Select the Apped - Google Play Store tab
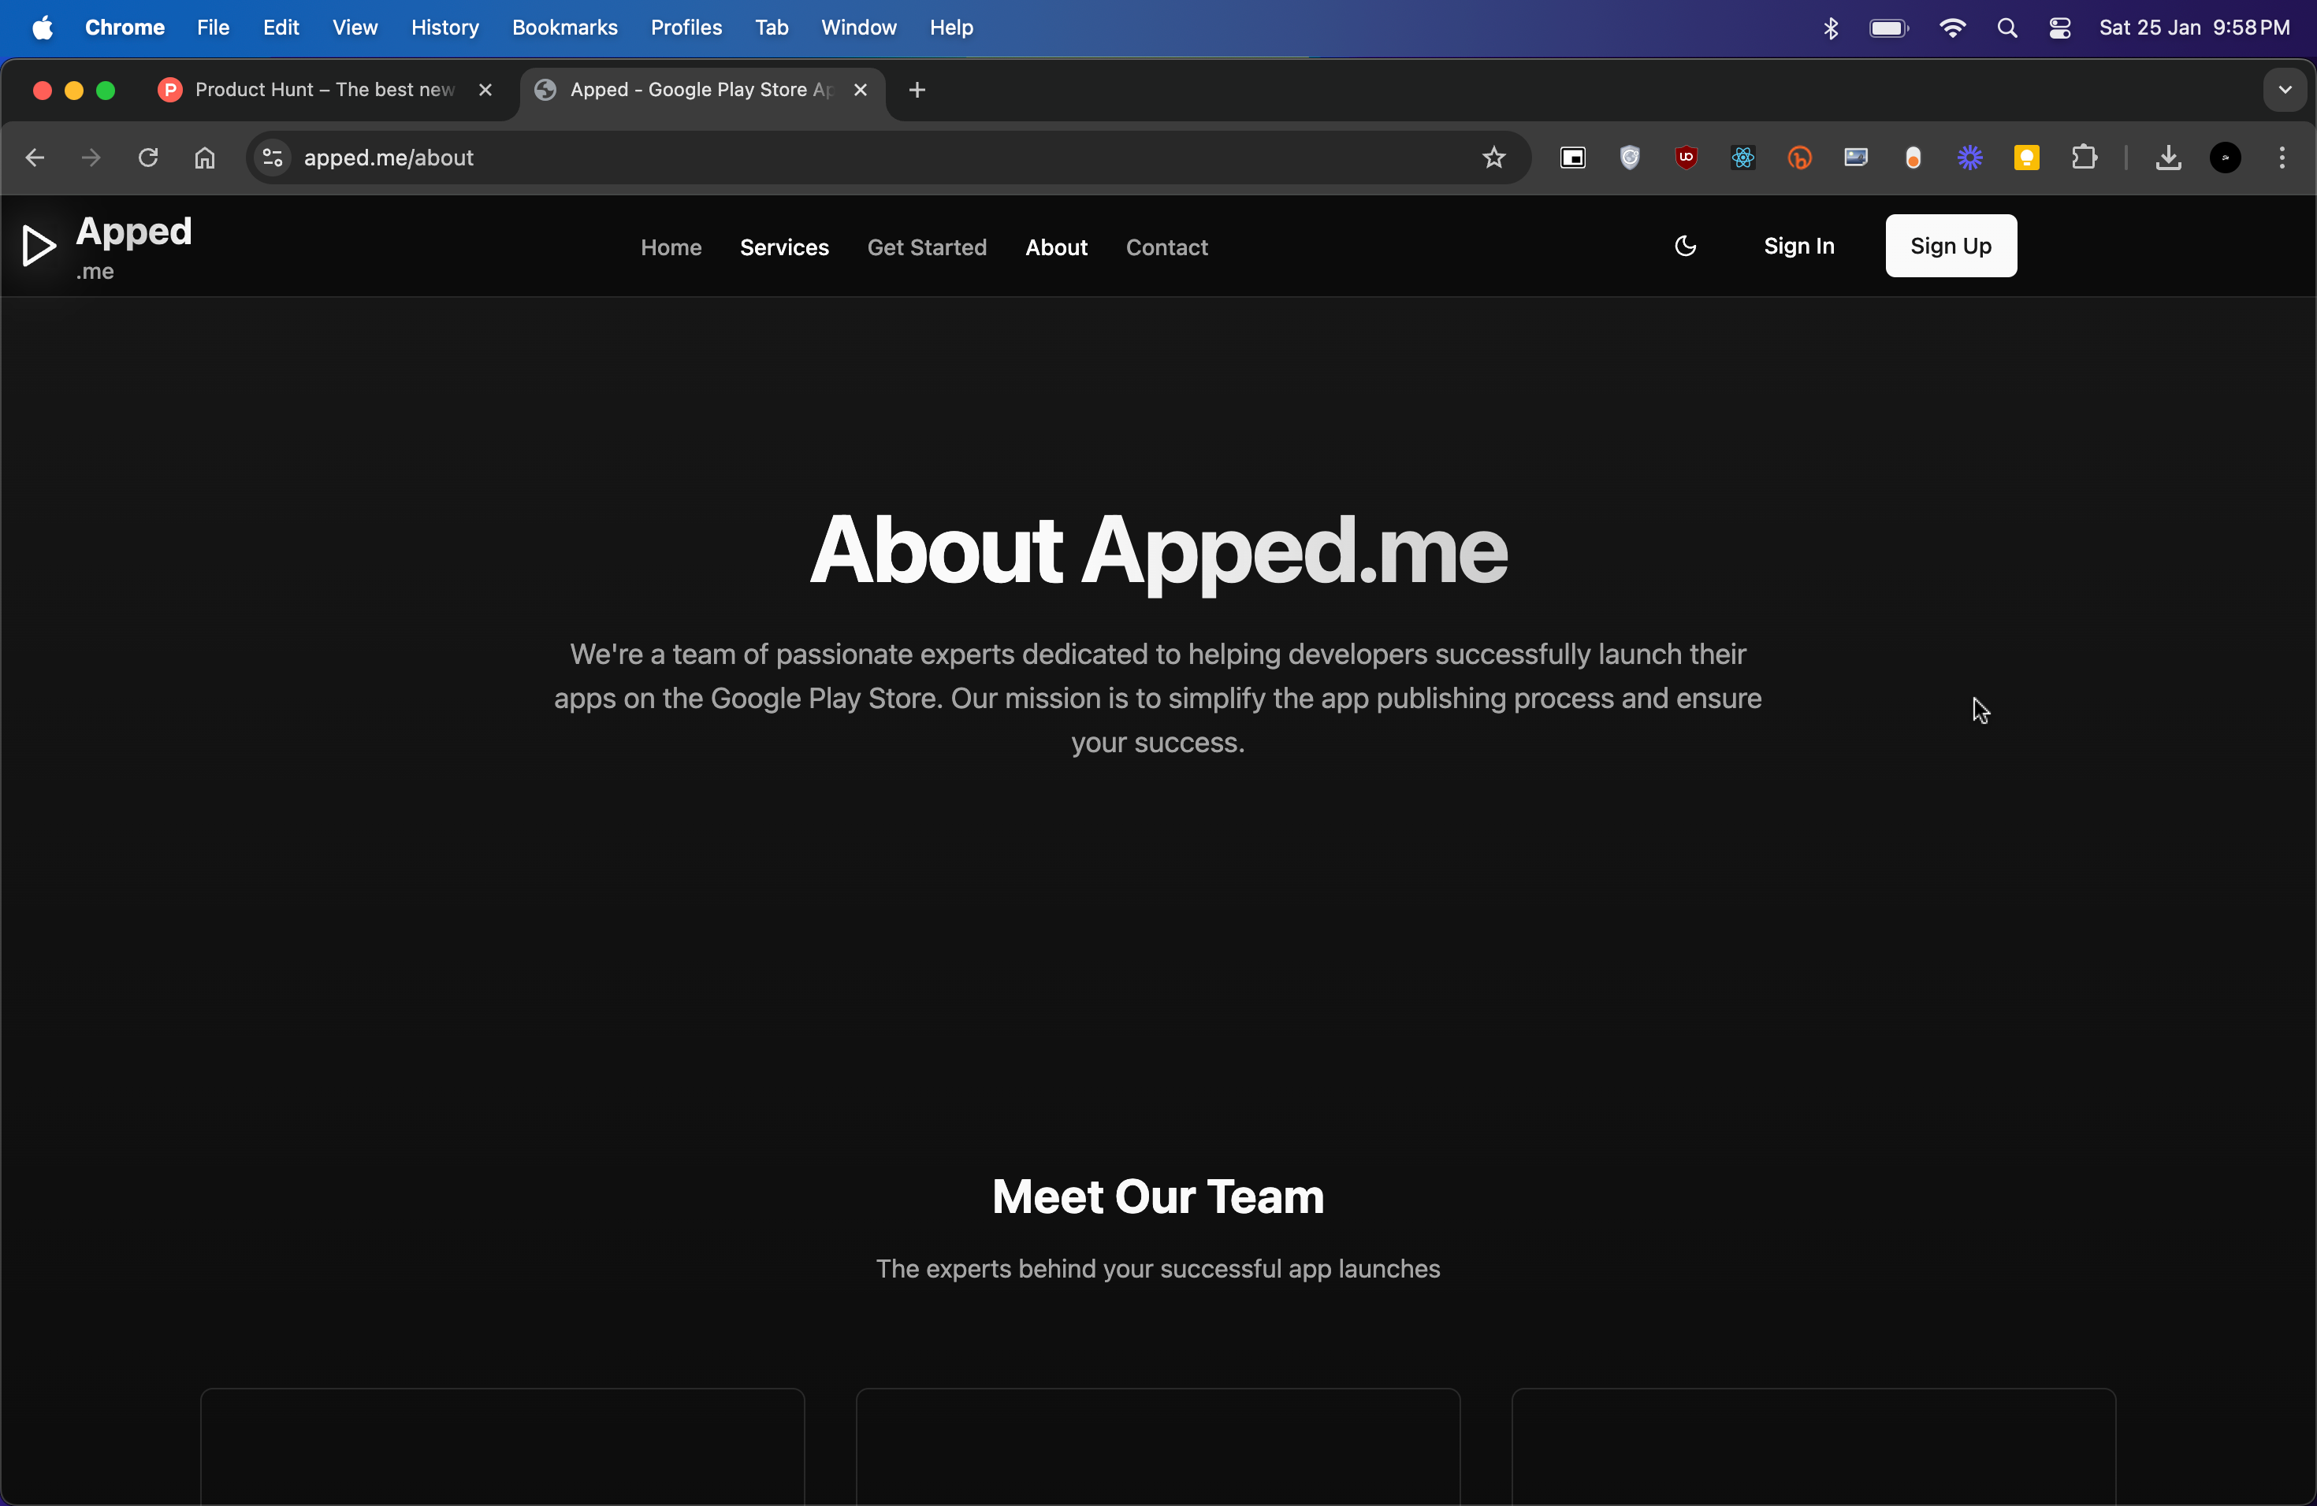The width and height of the screenshot is (2317, 1506). (701, 90)
